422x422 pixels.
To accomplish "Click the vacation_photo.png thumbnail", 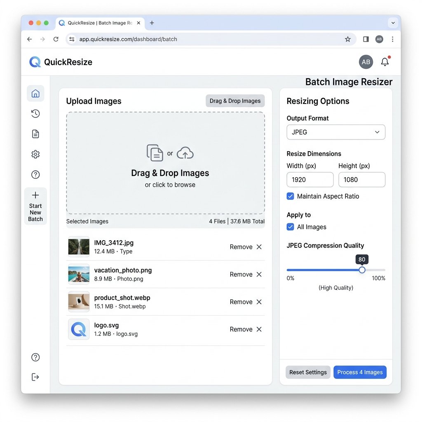I will [79, 274].
